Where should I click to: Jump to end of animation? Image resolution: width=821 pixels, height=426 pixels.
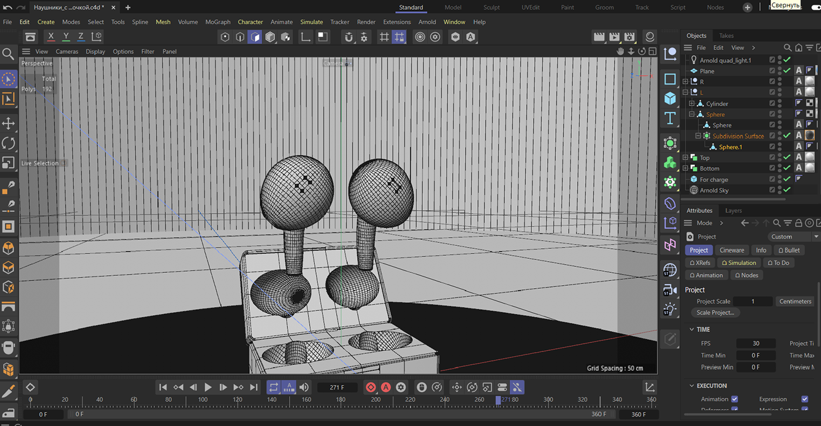coord(253,387)
